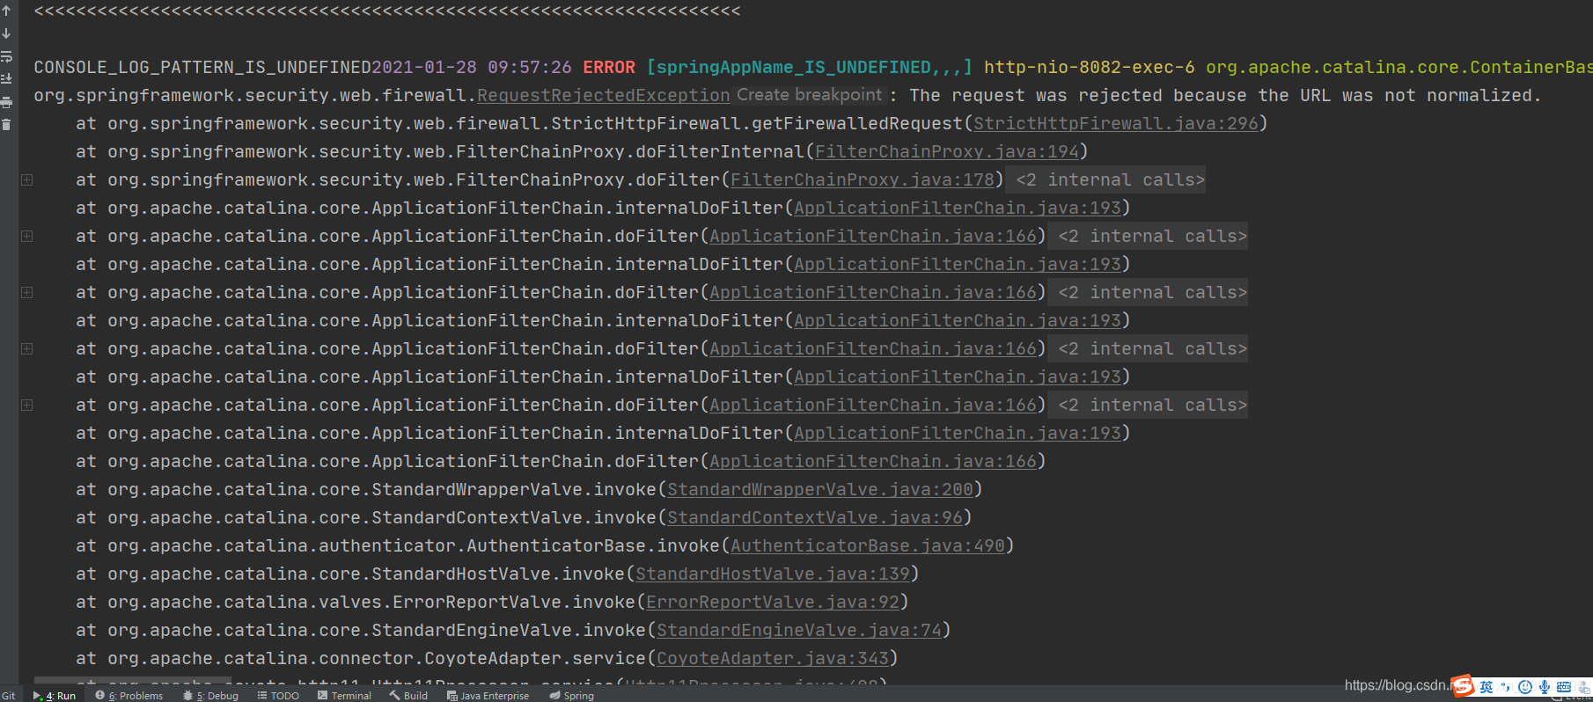This screenshot has width=1593, height=702.
Task: Open Sogou soft keyboard icon
Action: 1563,687
